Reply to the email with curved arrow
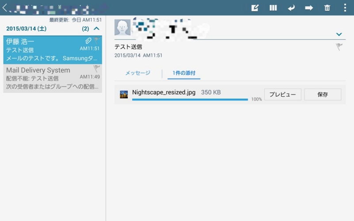This screenshot has width=354, height=221. 291,8
